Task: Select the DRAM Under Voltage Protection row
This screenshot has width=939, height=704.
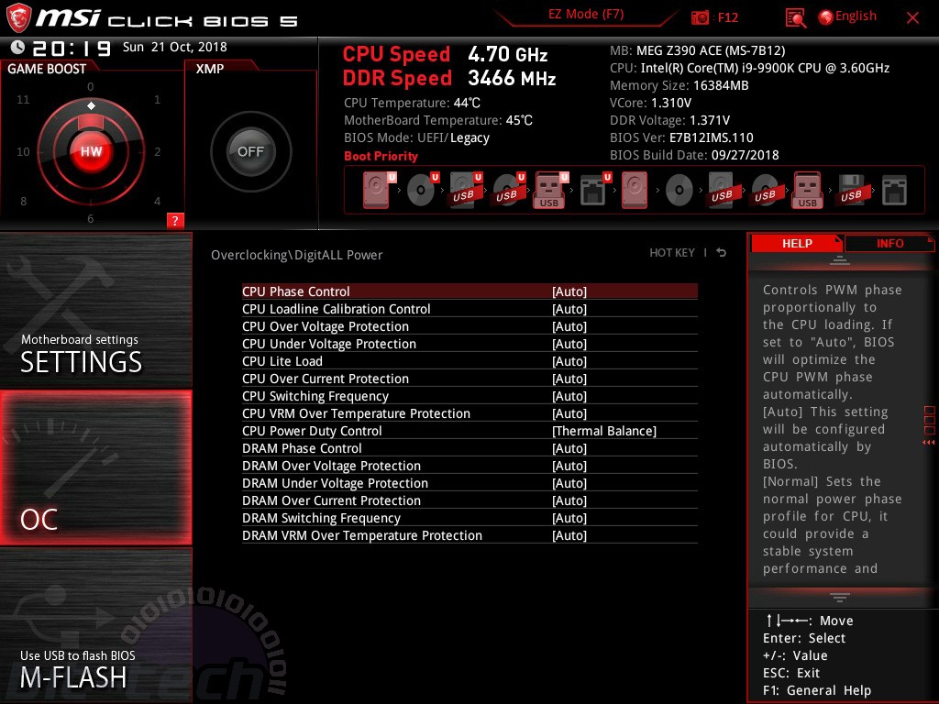Action: point(469,483)
